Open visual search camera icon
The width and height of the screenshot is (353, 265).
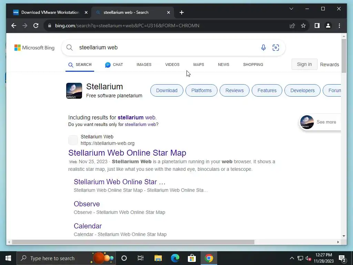276,48
